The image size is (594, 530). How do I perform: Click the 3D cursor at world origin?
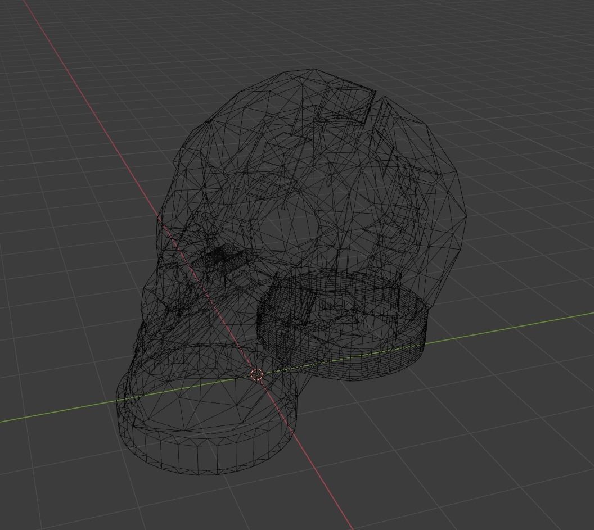(257, 374)
